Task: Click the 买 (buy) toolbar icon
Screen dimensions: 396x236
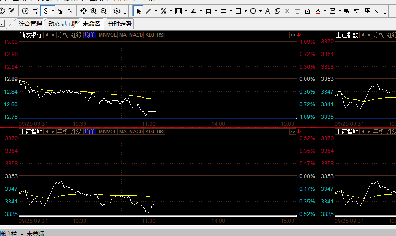Action: pos(347,11)
